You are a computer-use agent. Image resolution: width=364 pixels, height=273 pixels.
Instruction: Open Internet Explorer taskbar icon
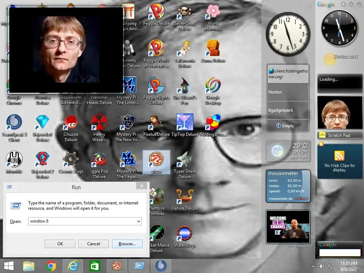tap(73, 266)
